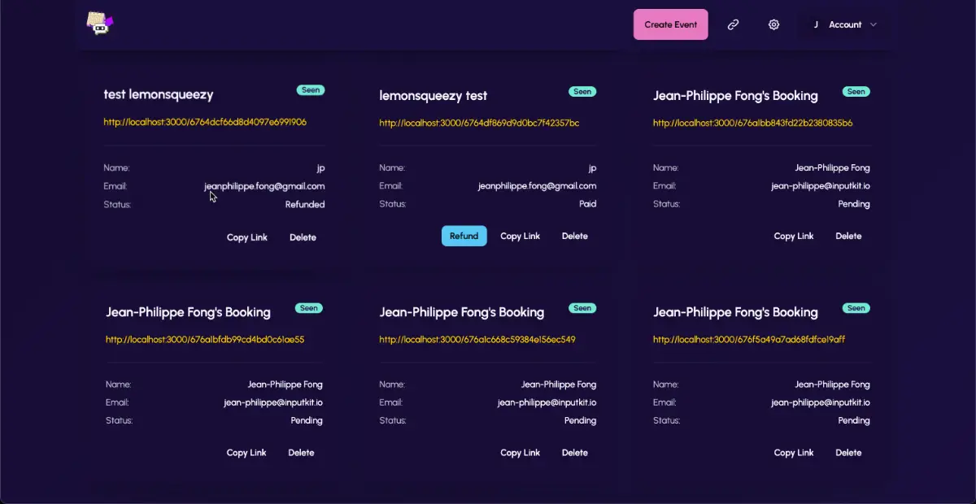Click the Seen badge on test lemonsqueezy
The height and width of the screenshot is (504, 976).
[x=311, y=90]
